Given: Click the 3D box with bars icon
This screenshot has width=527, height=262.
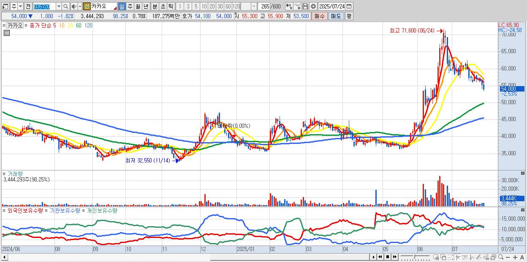Looking at the screenshot, I should [486, 257].
